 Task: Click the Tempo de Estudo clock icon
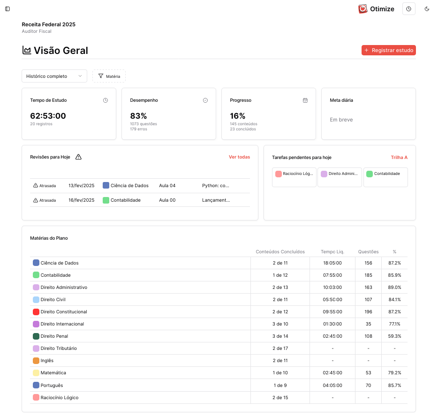pos(106,100)
